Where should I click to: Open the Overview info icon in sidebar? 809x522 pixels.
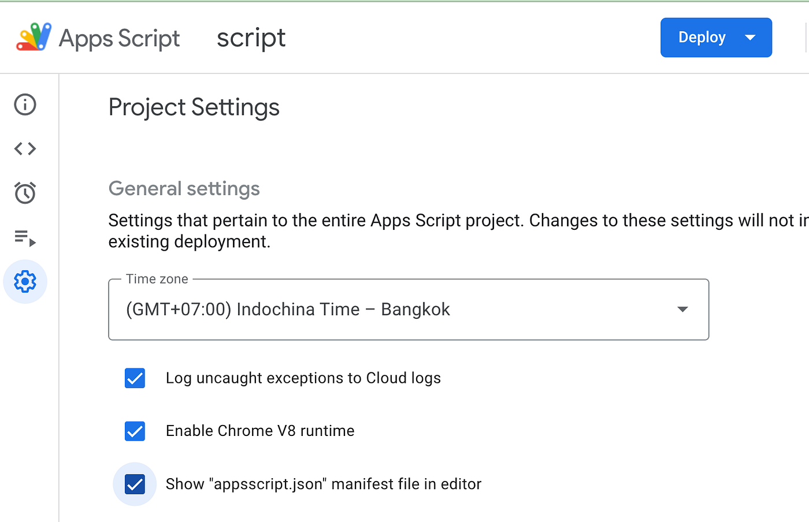tap(25, 105)
